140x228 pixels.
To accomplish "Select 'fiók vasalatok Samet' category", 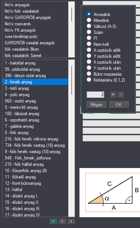I will coord(35,55).
